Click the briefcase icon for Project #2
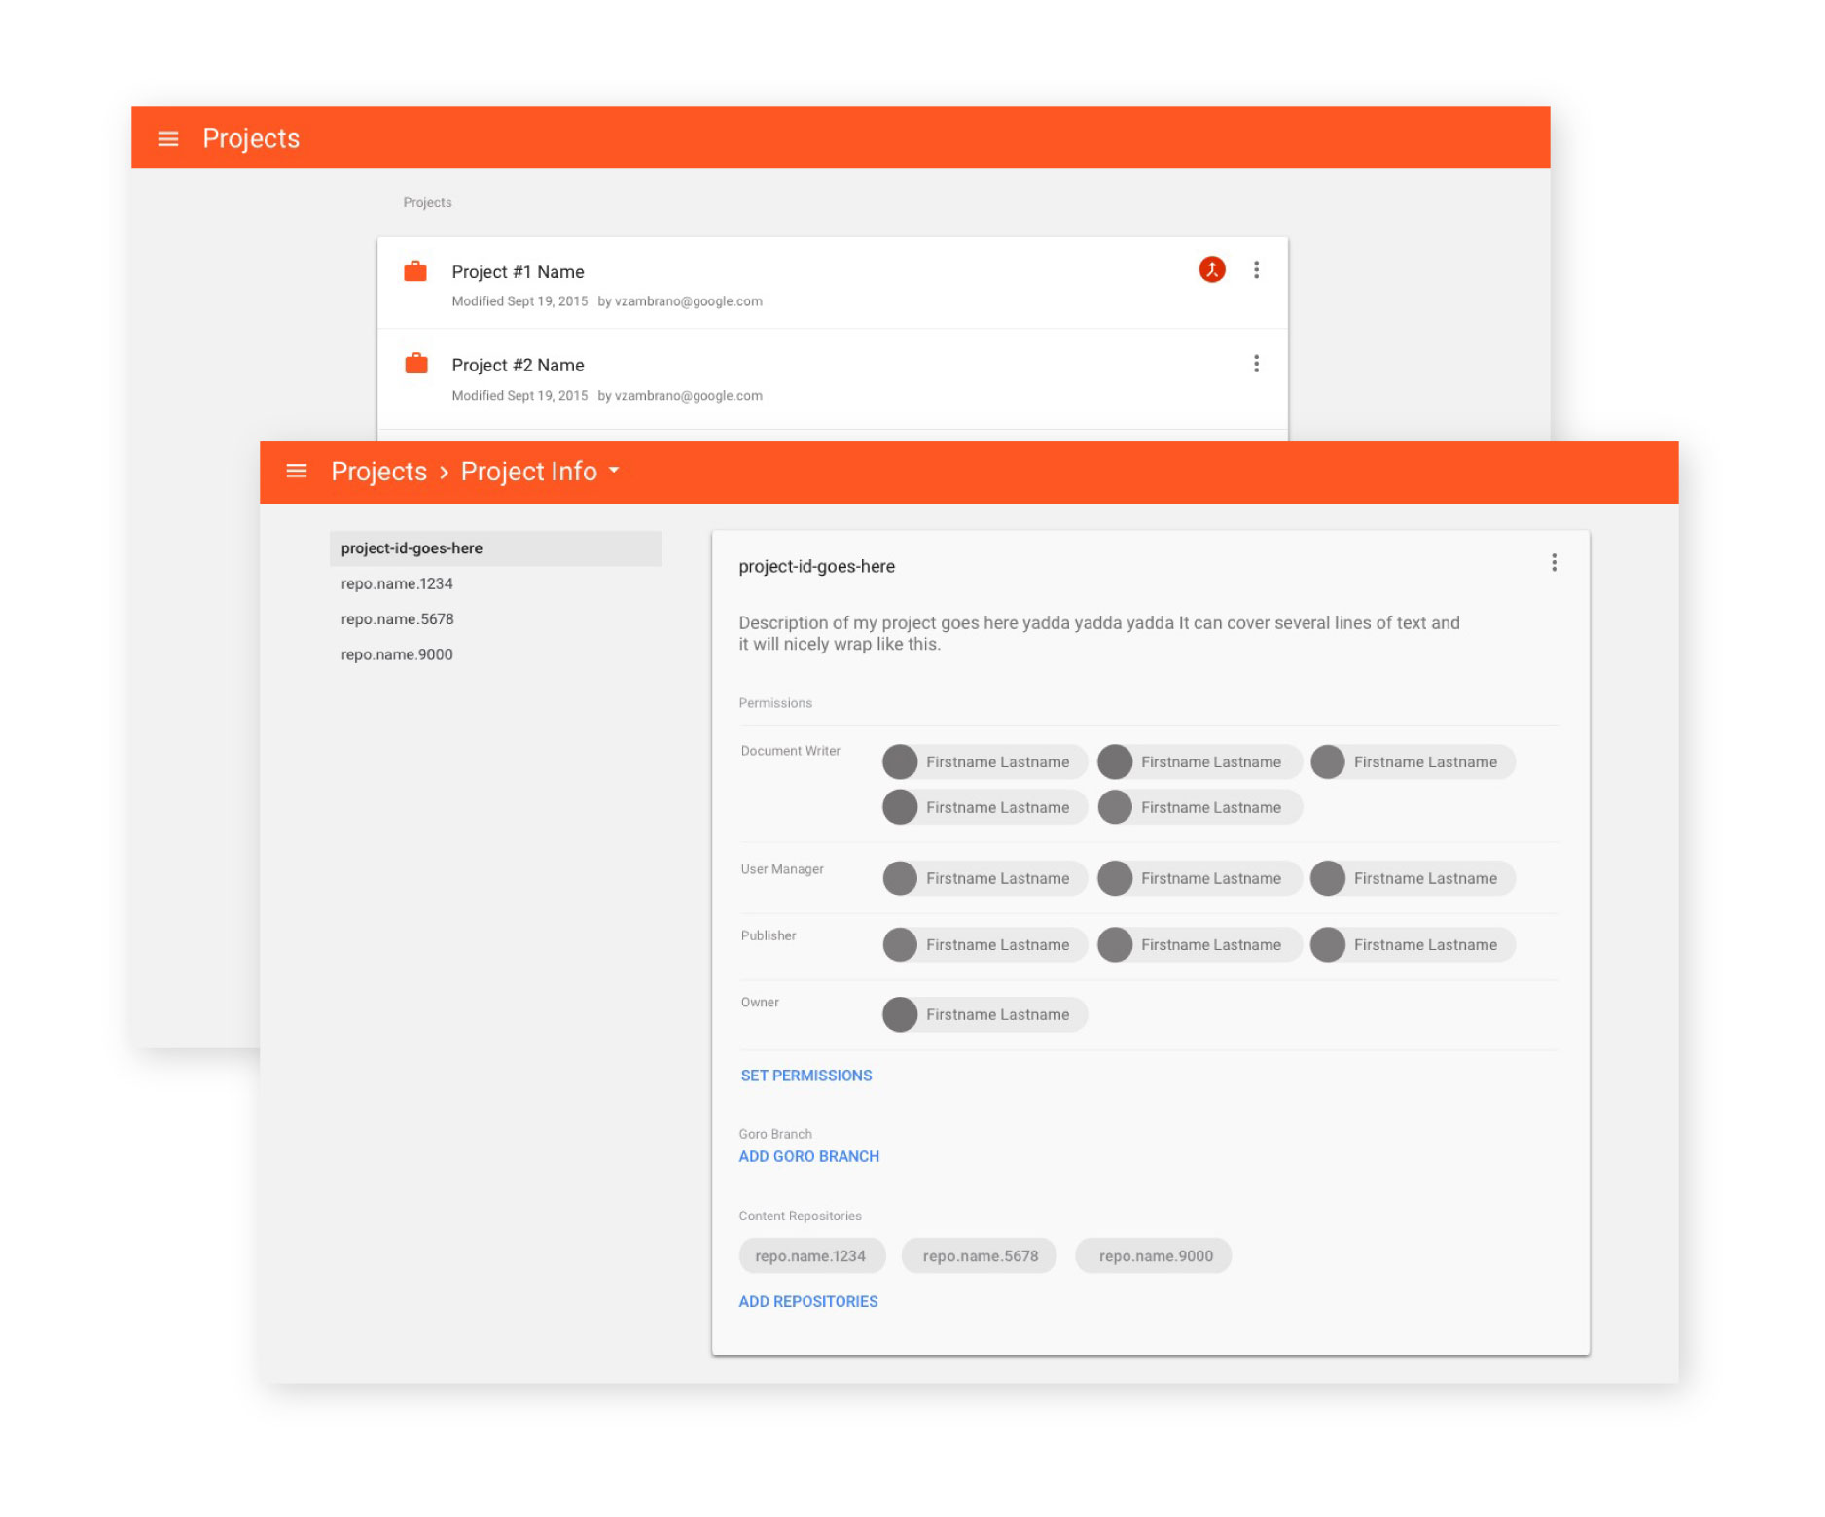This screenshot has width=1825, height=1517. 415,365
